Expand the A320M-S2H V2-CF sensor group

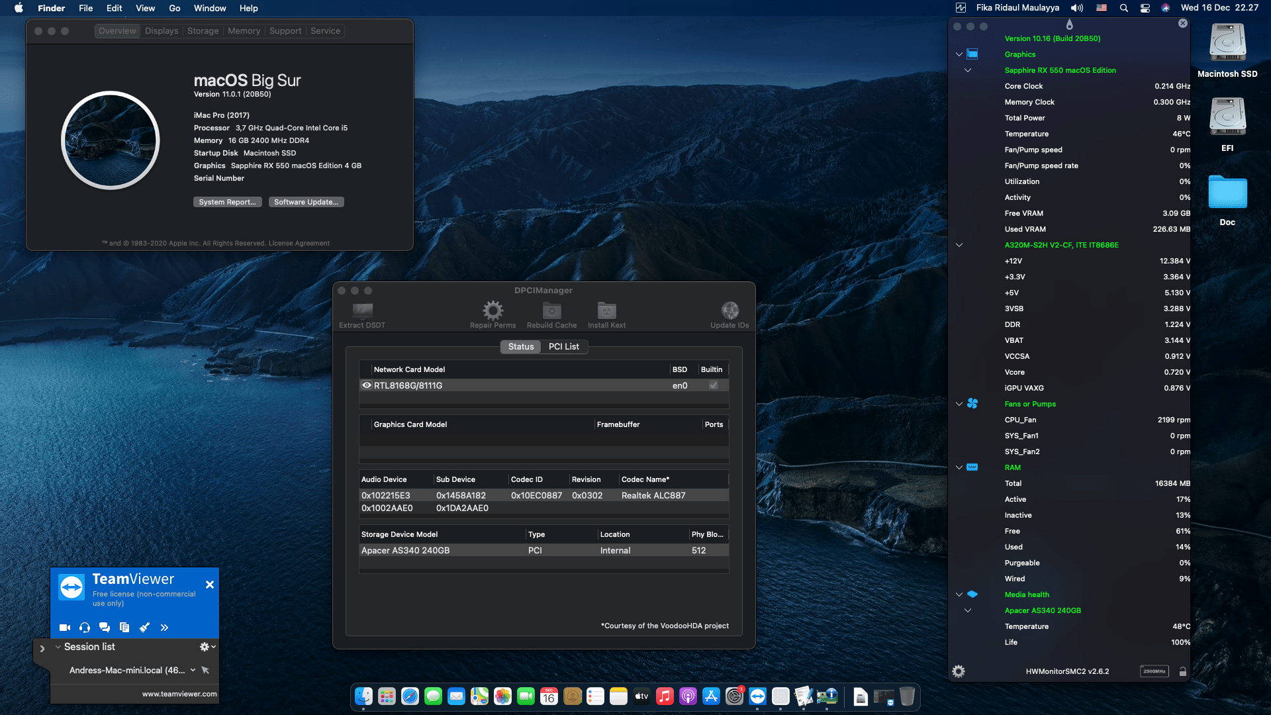[959, 244]
